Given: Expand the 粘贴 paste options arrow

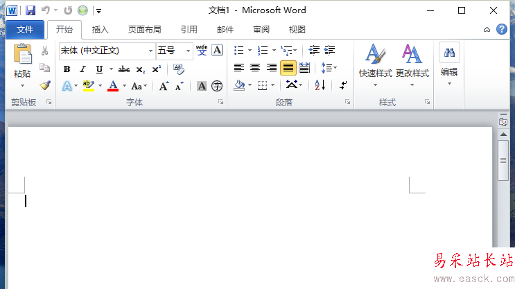Looking at the screenshot, I should [22, 86].
